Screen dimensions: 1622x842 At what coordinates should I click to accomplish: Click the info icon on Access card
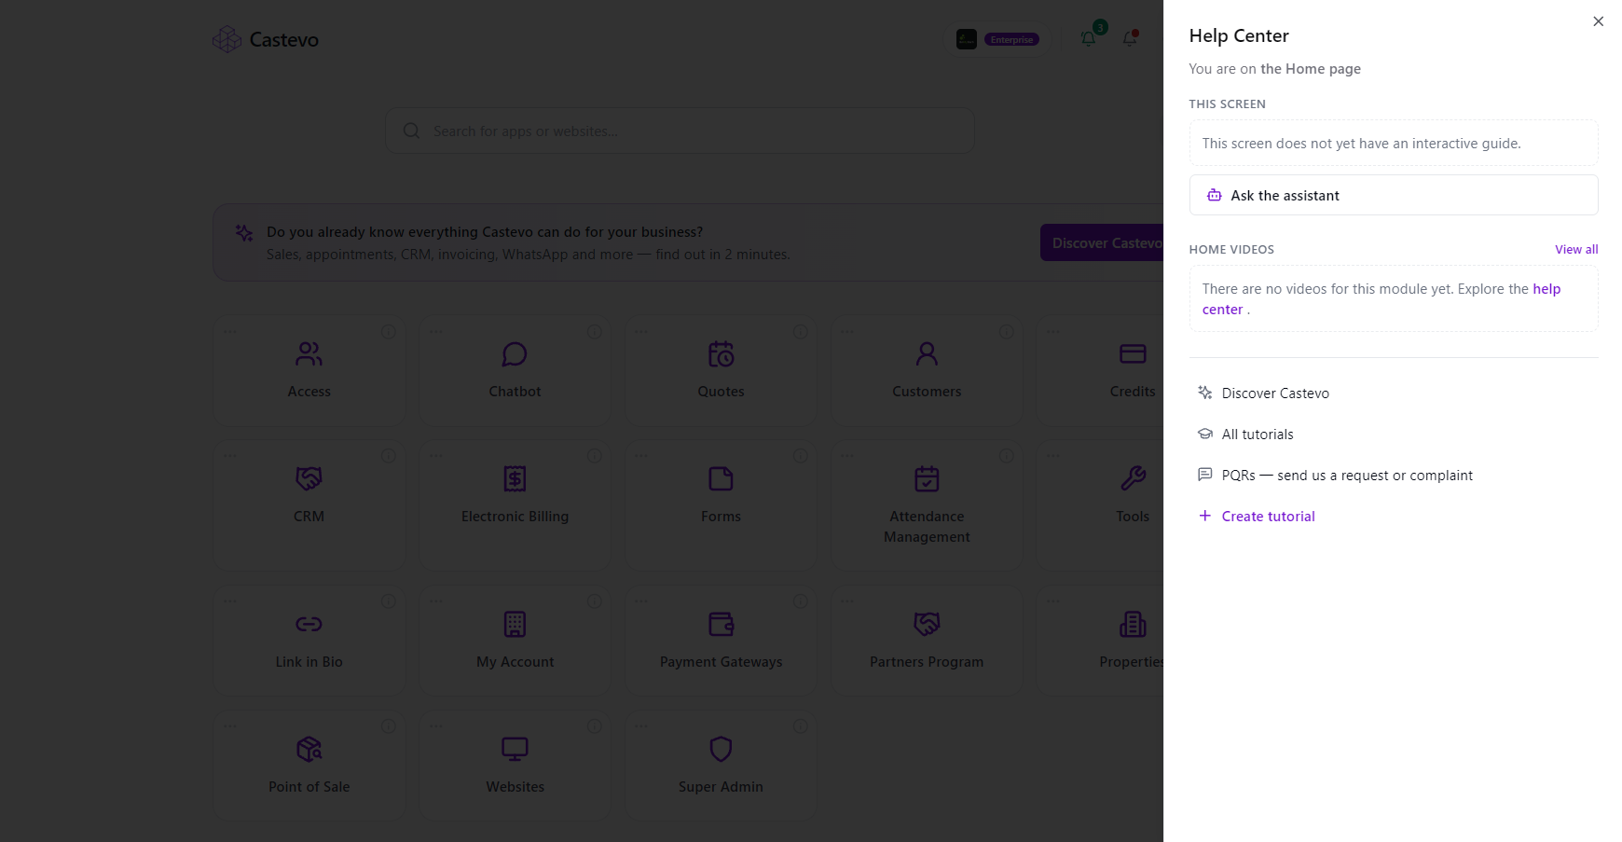[389, 332]
